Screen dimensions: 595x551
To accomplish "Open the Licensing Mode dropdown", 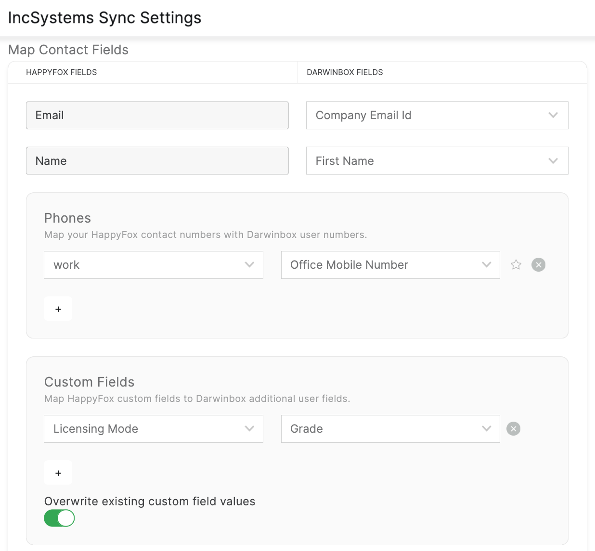I will tap(154, 429).
